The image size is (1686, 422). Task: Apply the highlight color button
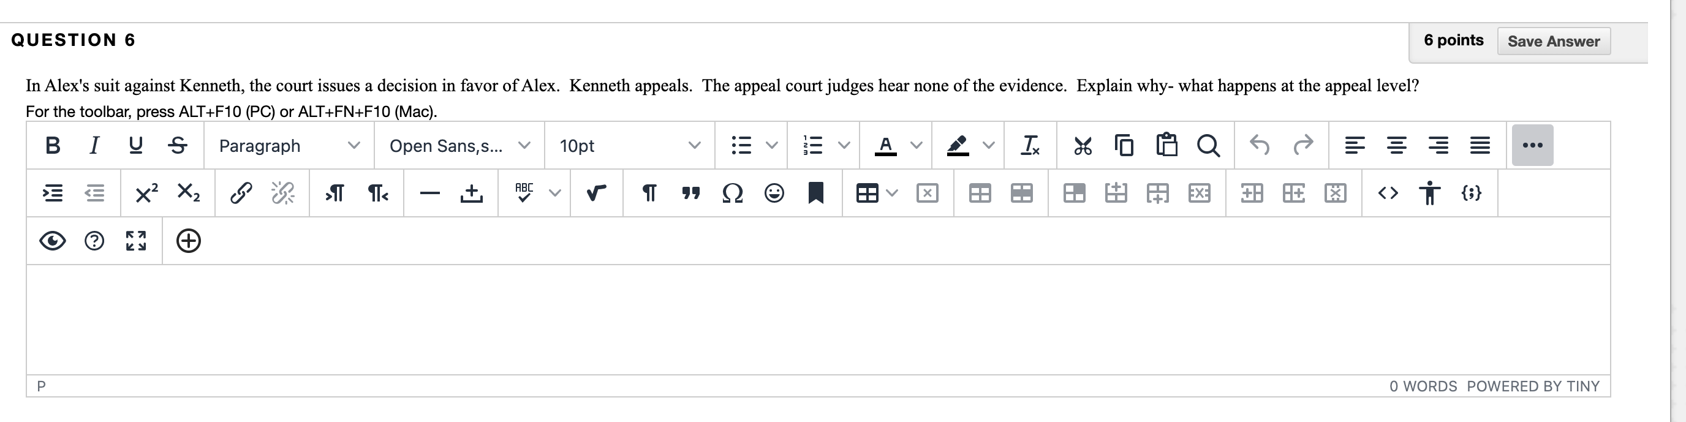point(958,145)
